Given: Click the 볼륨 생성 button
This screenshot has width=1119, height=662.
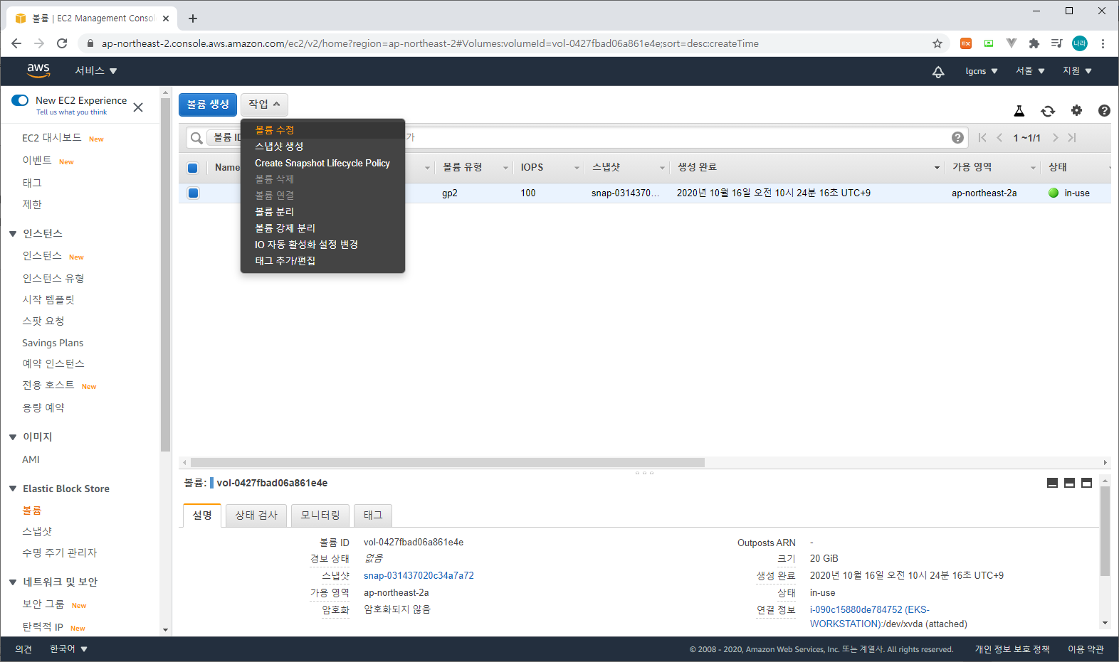Looking at the screenshot, I should tap(208, 105).
